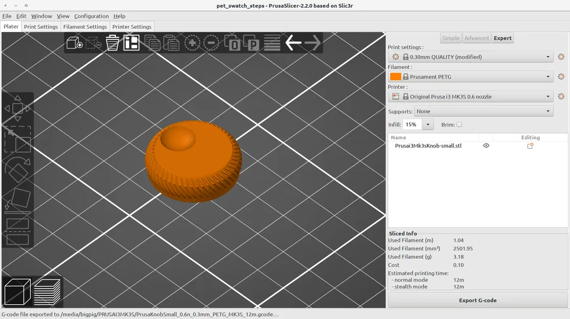Screen dimensions: 570x319
Task: Select the Scale gizmo tool
Action: pyautogui.click(x=17, y=140)
